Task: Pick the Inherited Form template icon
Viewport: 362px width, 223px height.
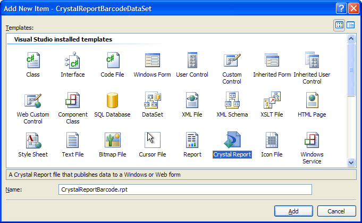Action: pos(272,60)
